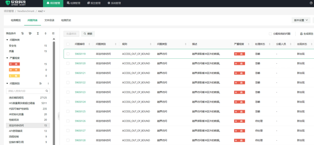
Task: Tick the select-all checkbox in table header
Action: click(x=68, y=44)
